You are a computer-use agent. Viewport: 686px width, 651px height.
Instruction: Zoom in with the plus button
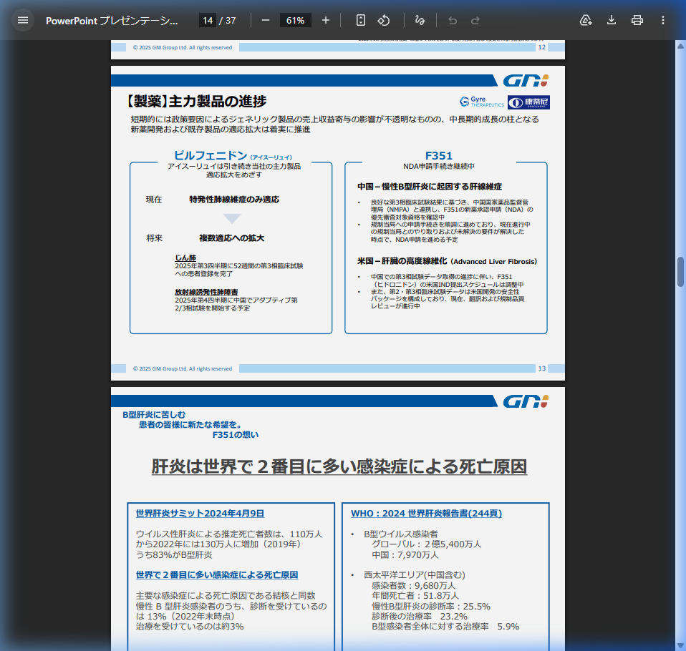click(326, 20)
